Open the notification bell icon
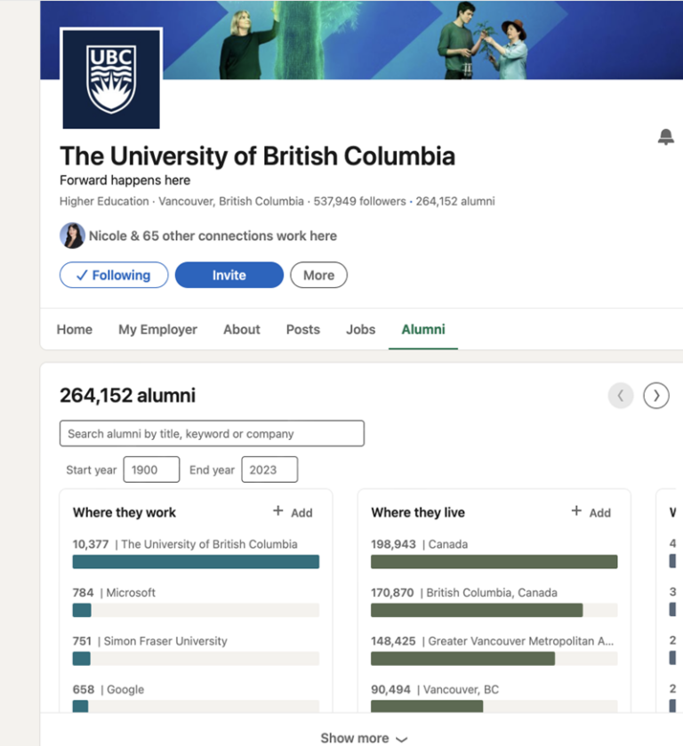This screenshot has height=746, width=683. [666, 137]
